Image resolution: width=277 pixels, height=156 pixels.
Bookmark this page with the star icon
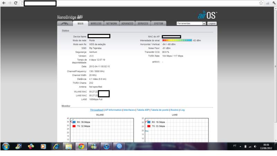click(x=261, y=3)
